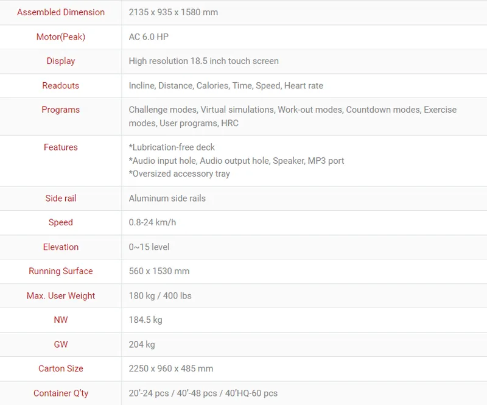Viewport: 487px width, 405px height.
Task: Click the 'Motor(Peak)' row label
Action: point(61,37)
